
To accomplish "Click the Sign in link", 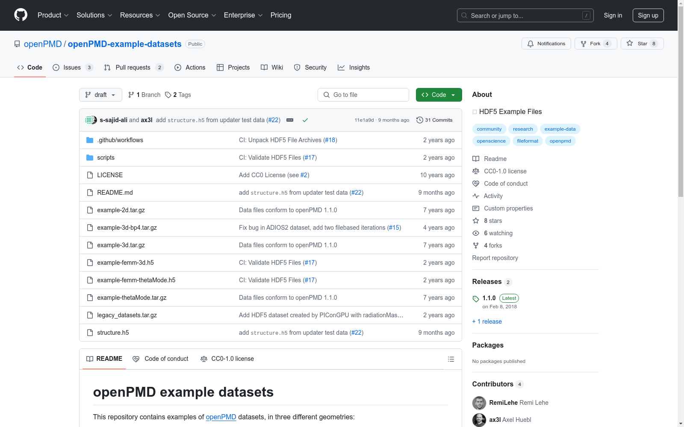I will (613, 15).
